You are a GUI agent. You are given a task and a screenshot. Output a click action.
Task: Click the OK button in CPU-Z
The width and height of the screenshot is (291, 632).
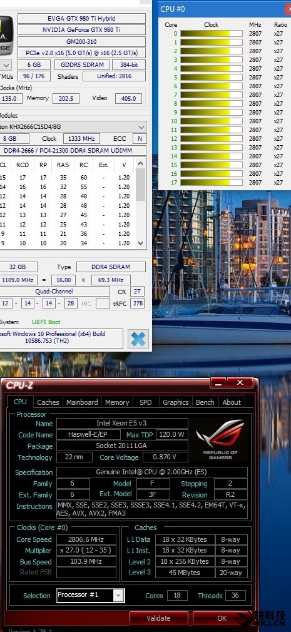222,618
